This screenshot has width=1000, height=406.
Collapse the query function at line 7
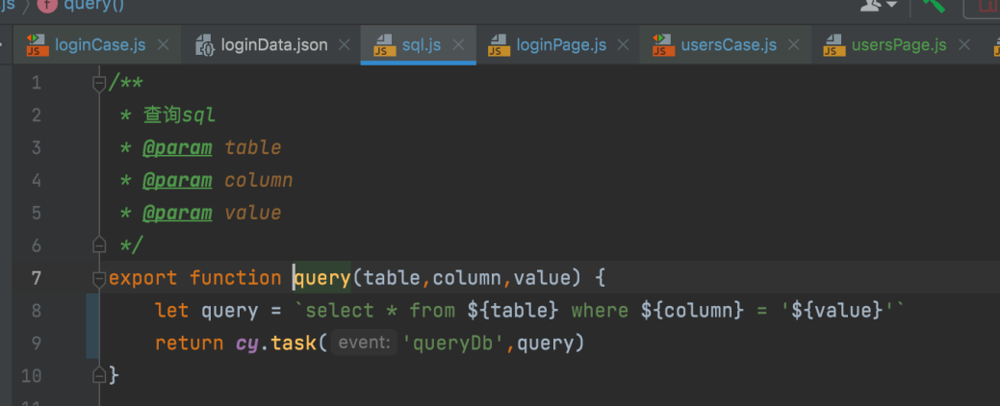[x=98, y=279]
